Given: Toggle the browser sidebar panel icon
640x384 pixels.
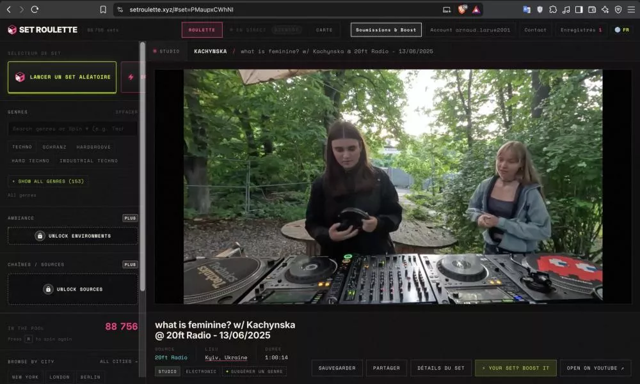Looking at the screenshot, I should pyautogui.click(x=579, y=10).
